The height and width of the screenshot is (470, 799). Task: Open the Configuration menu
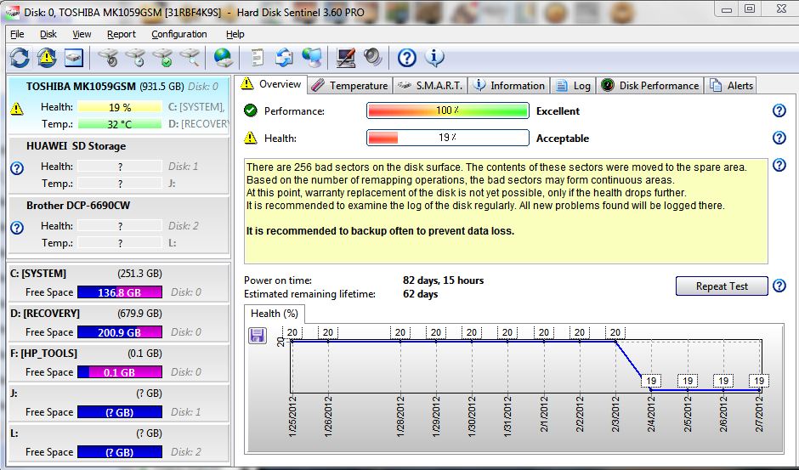click(178, 34)
